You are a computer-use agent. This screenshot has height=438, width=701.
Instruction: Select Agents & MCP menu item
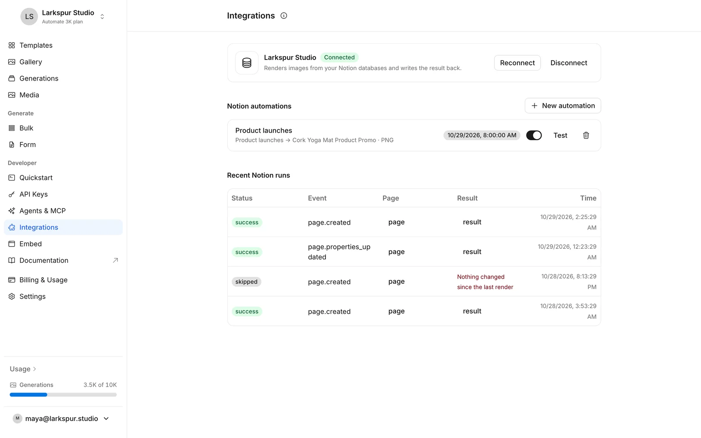click(63, 211)
